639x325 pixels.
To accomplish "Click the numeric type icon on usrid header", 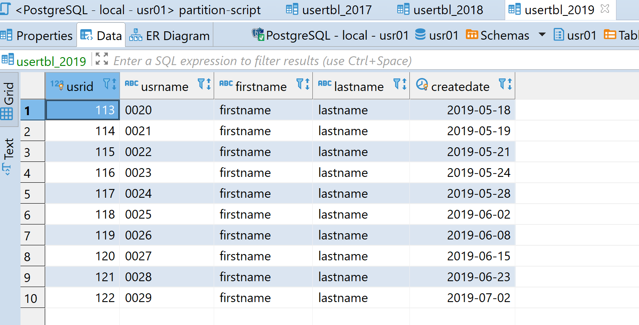I will 57,85.
